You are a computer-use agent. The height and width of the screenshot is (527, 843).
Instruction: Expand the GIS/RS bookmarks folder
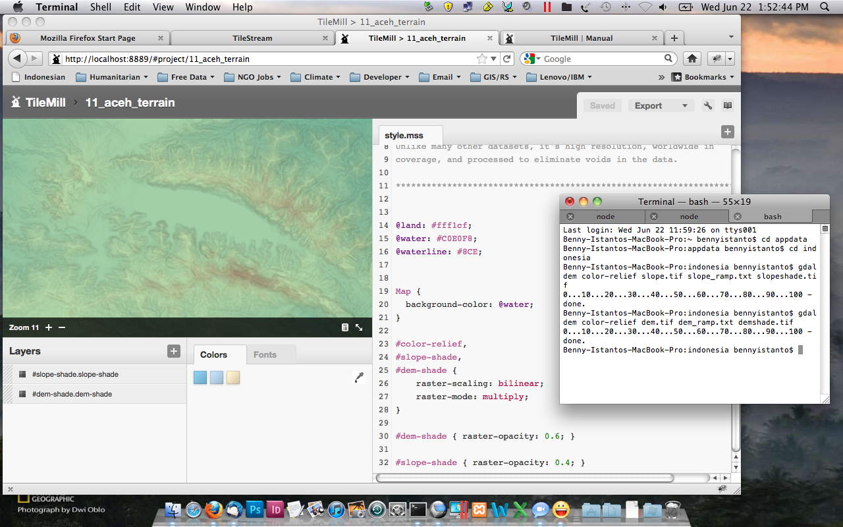tap(495, 77)
